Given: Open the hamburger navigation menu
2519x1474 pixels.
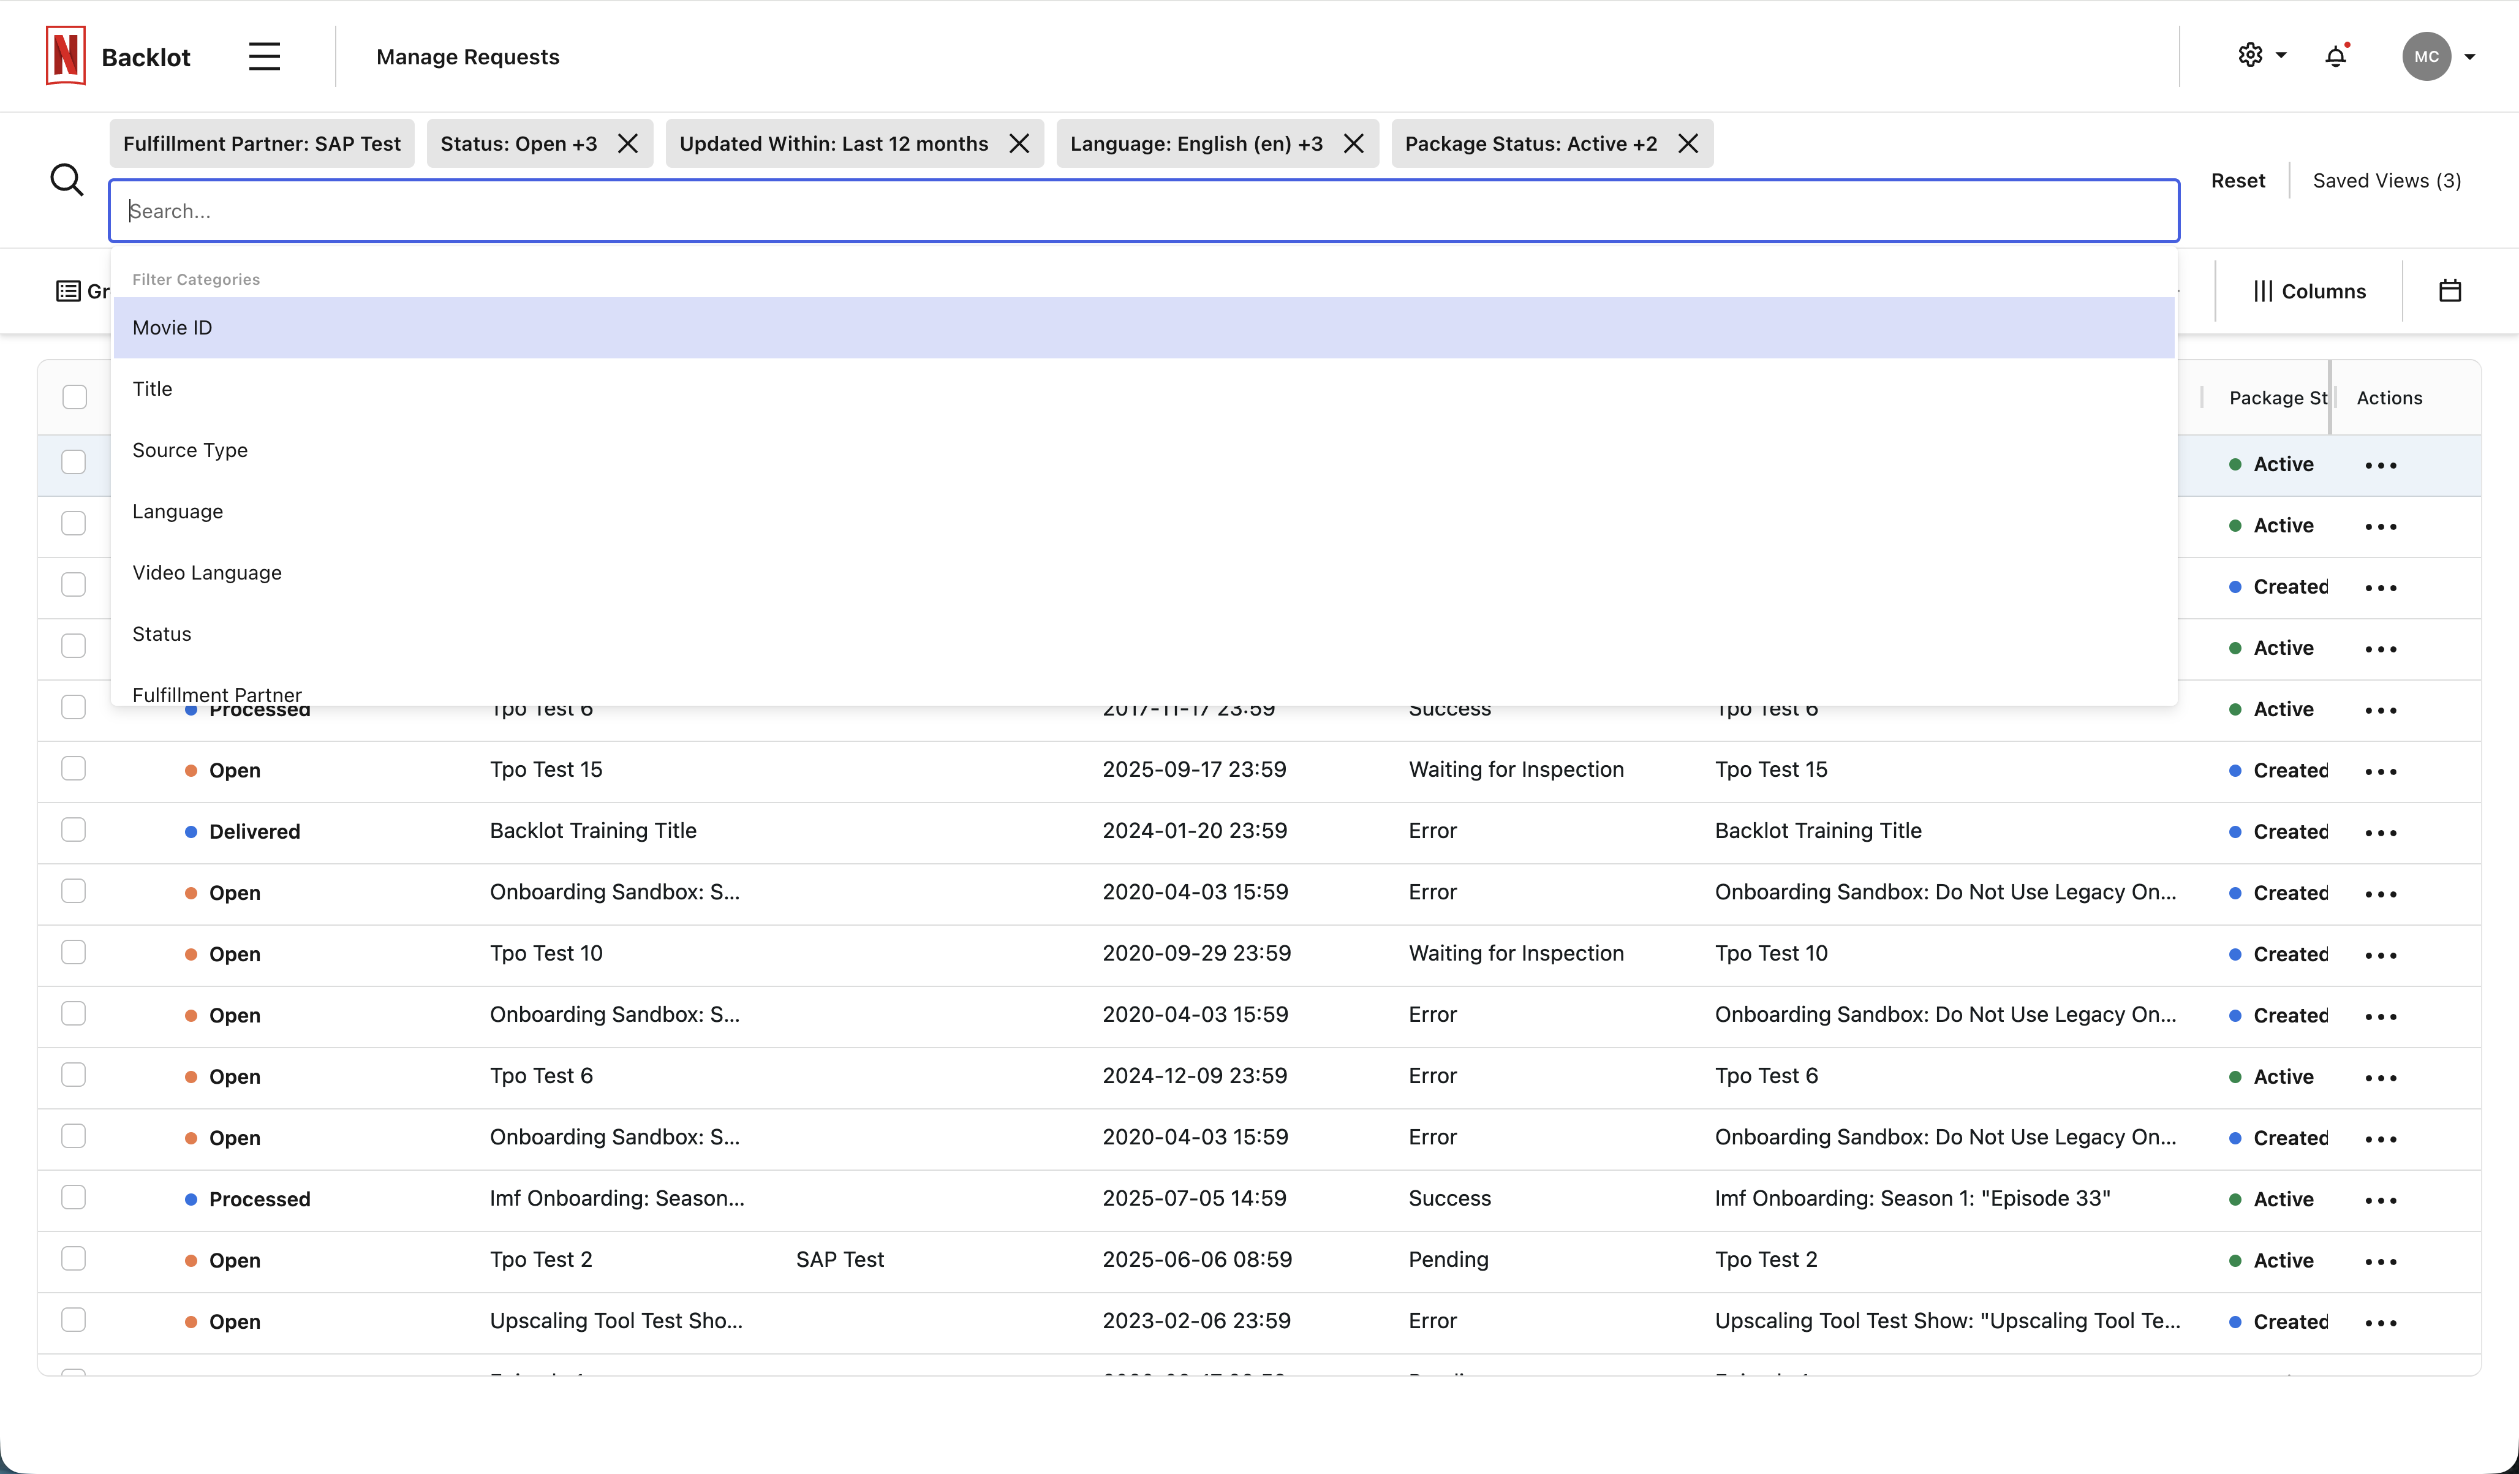Looking at the screenshot, I should click(x=263, y=56).
